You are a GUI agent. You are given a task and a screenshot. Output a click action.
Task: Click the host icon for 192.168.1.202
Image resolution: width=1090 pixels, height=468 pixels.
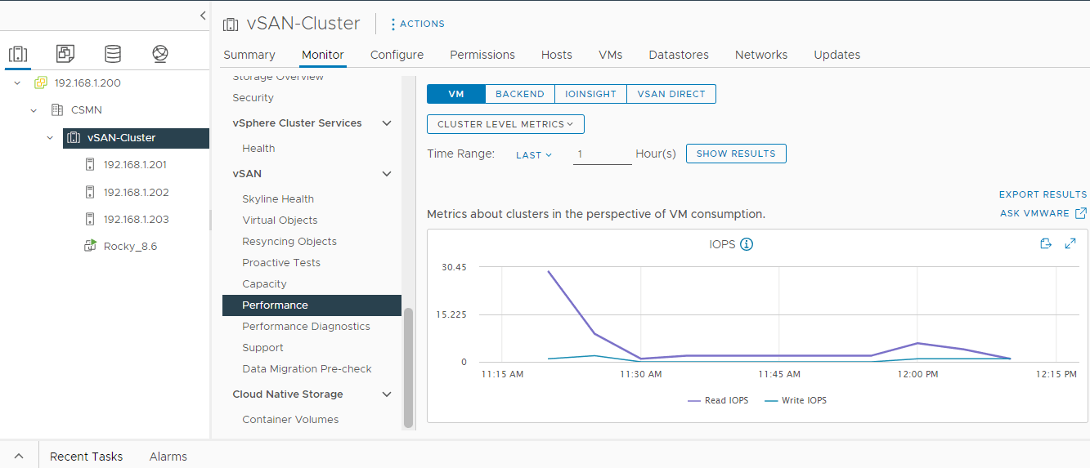click(x=90, y=192)
